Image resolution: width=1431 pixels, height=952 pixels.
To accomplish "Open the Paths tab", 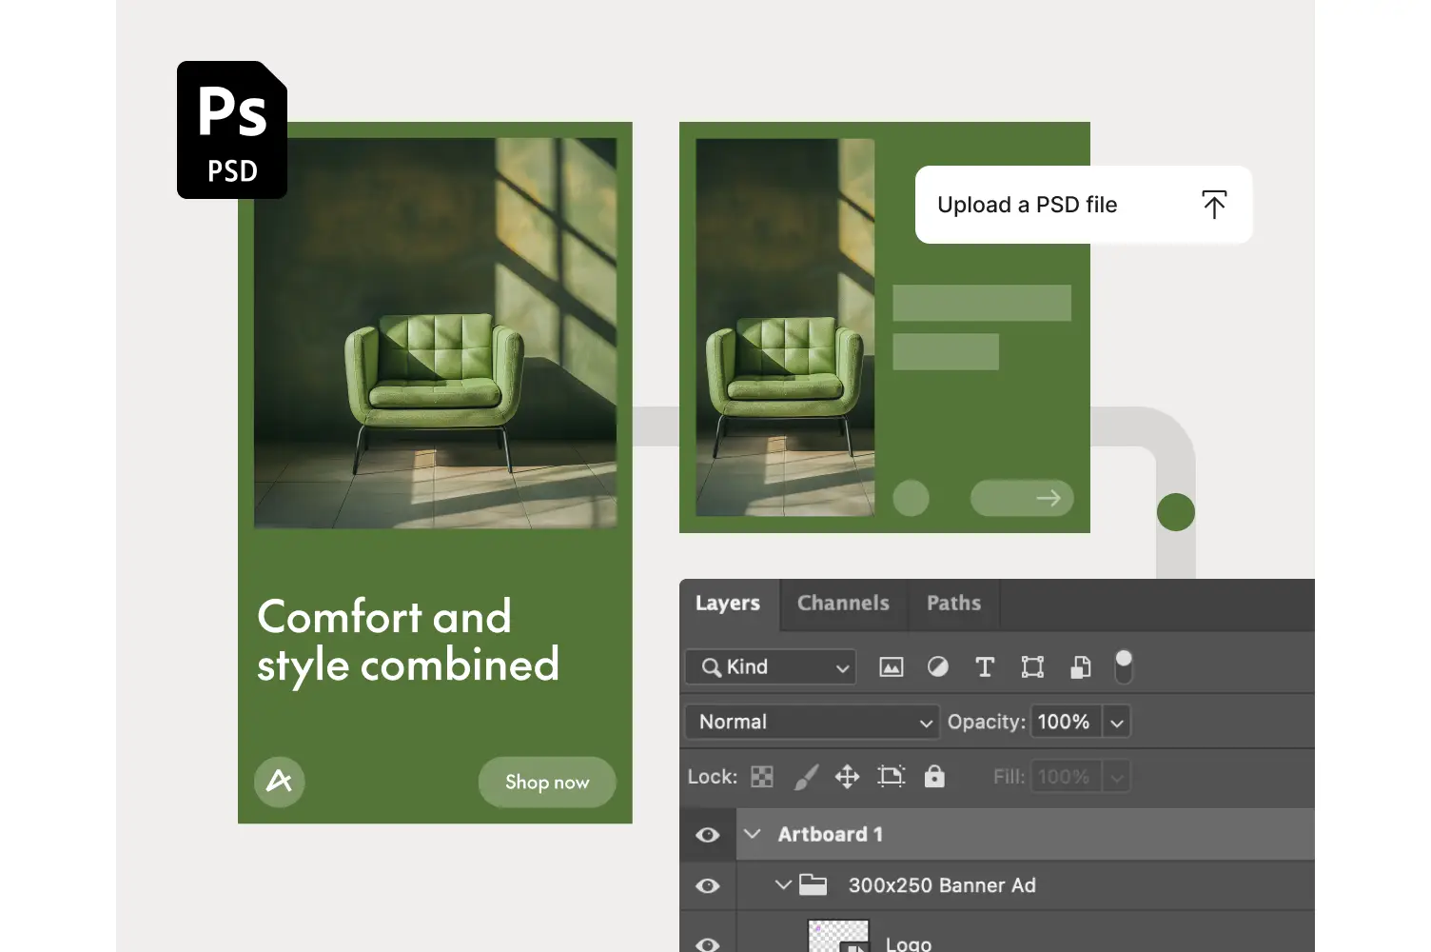I will (953, 603).
